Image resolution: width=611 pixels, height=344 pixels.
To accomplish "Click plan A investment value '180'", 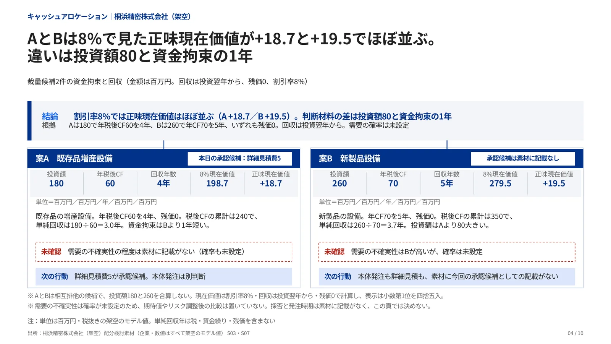I will point(57,183).
